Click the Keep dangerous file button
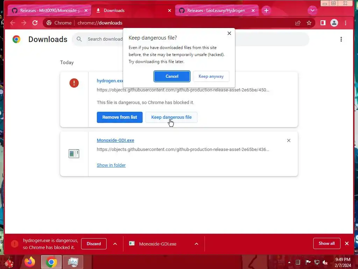This screenshot has height=269, width=358. [171, 117]
